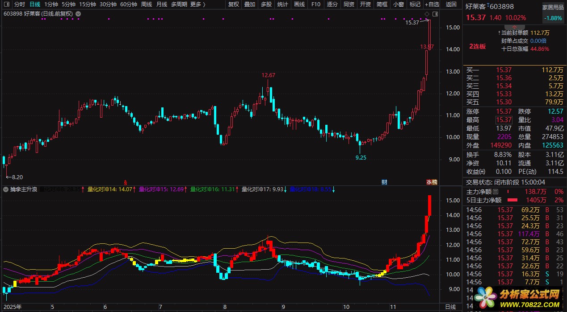Click the 标记 mark button

click(x=415, y=4)
